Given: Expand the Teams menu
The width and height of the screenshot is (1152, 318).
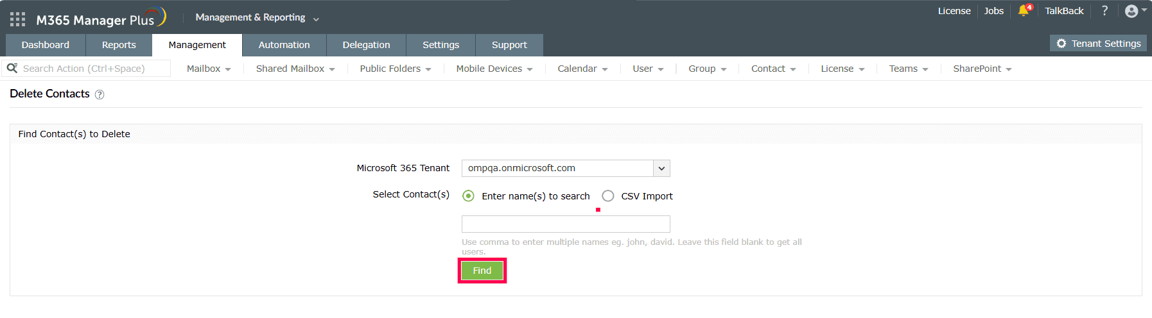Looking at the screenshot, I should pyautogui.click(x=909, y=69).
